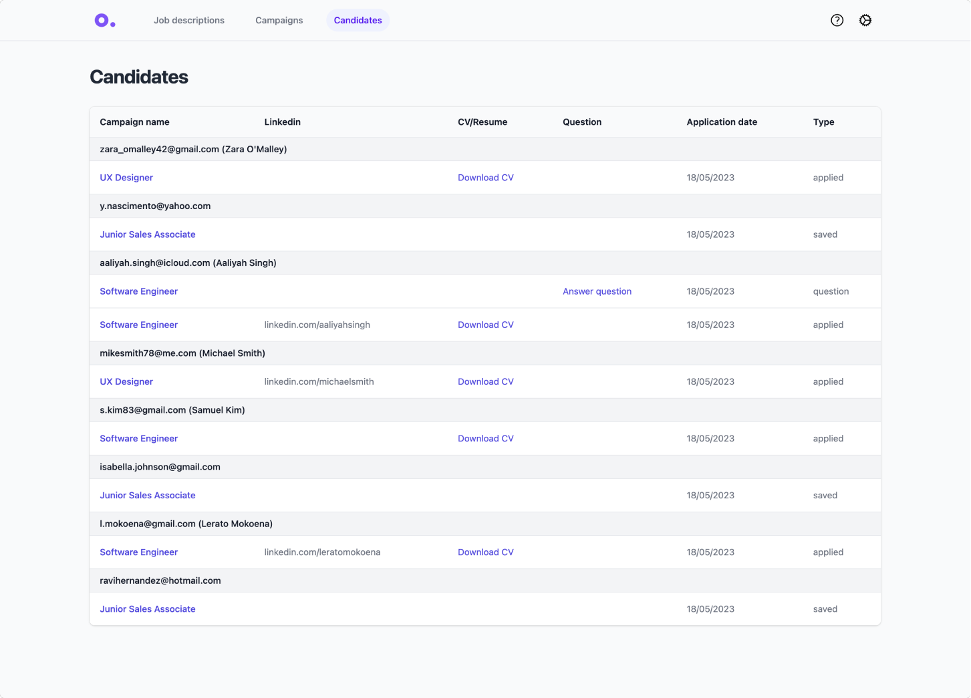The image size is (971, 698).
Task: Select Junior Sales Associate for ravihernandez@hotmail.com
Action: tap(148, 608)
